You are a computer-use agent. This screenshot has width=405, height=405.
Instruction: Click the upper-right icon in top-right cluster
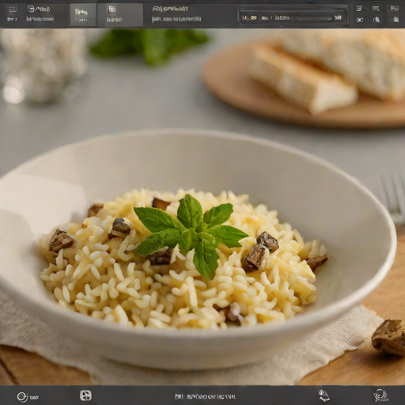[x=395, y=9]
